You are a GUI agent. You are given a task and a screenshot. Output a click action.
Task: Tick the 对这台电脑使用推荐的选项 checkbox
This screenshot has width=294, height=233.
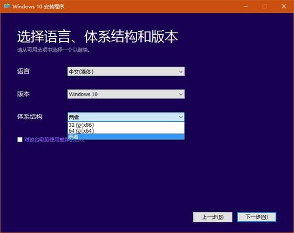point(20,140)
